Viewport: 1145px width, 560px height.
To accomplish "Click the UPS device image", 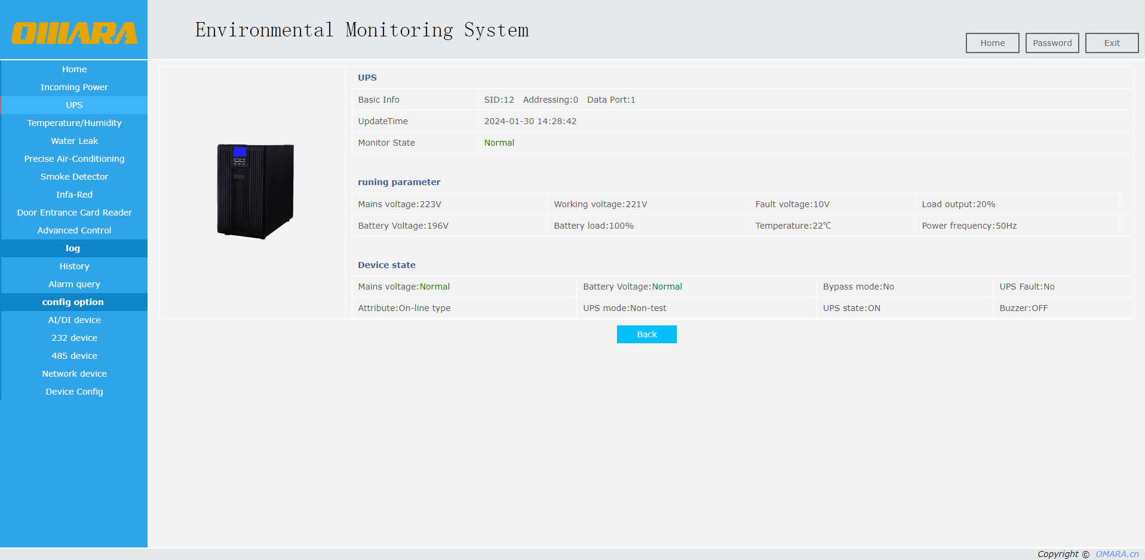I will (255, 191).
